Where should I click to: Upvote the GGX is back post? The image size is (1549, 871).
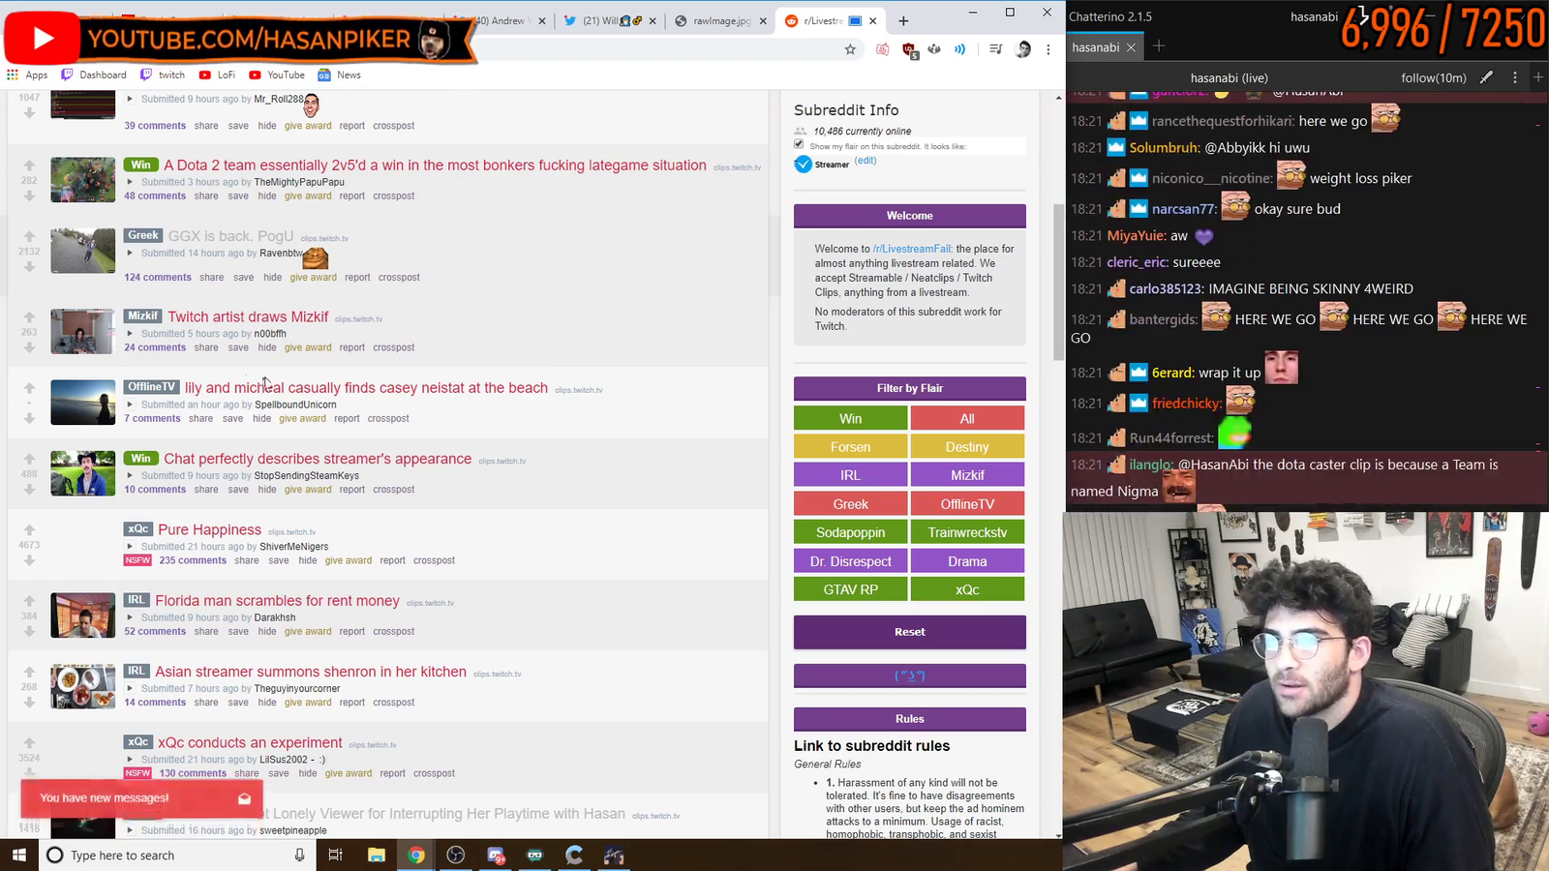29,236
